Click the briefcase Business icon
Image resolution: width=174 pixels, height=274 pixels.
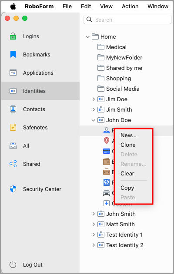[x=107, y=172]
